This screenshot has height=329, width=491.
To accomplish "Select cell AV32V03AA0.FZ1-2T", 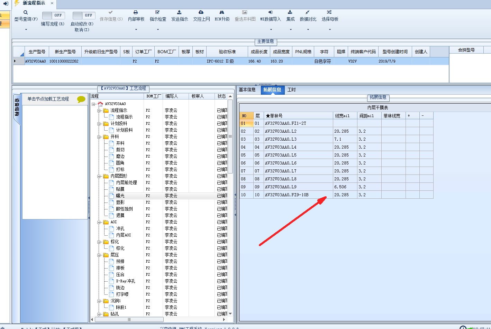I will pos(298,123).
